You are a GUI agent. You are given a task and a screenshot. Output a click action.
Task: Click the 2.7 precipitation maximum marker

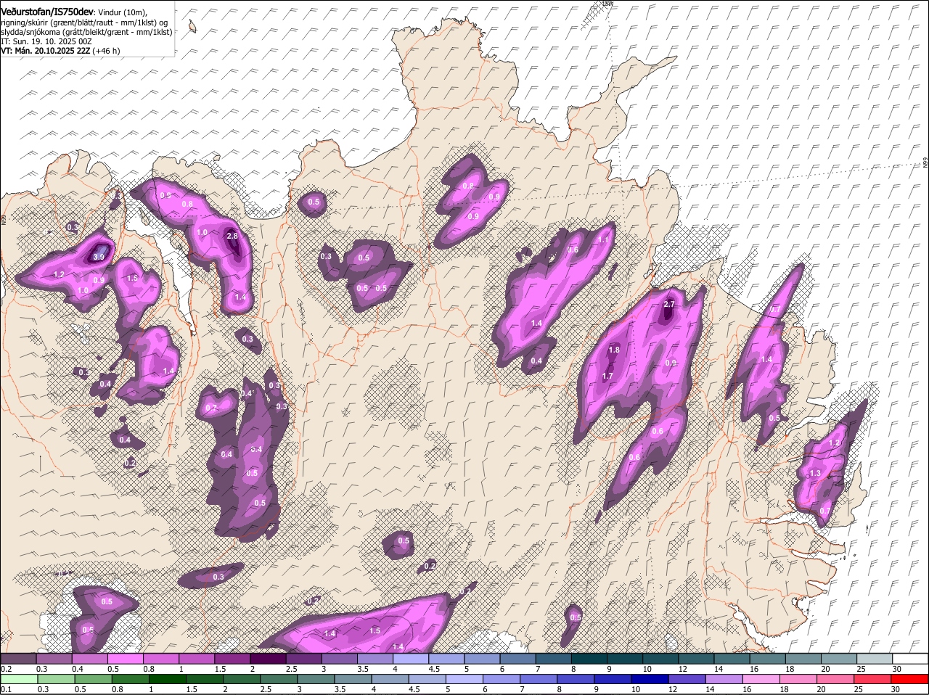click(669, 305)
